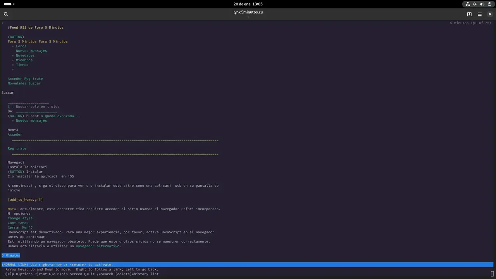
Task: Activate the highlighted 5 Minutos link
Action: click(x=11, y=255)
